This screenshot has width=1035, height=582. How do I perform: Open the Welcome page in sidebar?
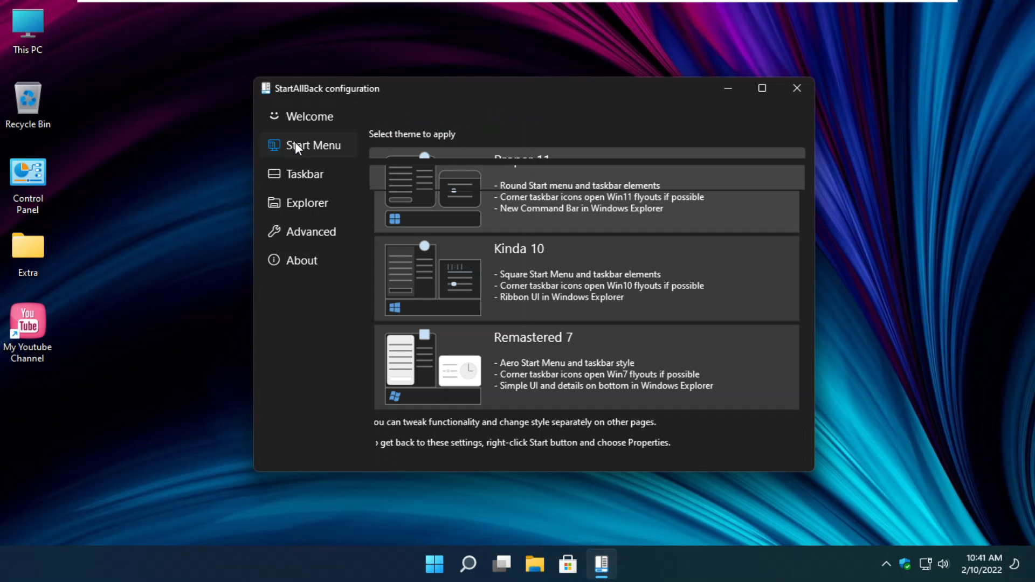[x=309, y=116]
